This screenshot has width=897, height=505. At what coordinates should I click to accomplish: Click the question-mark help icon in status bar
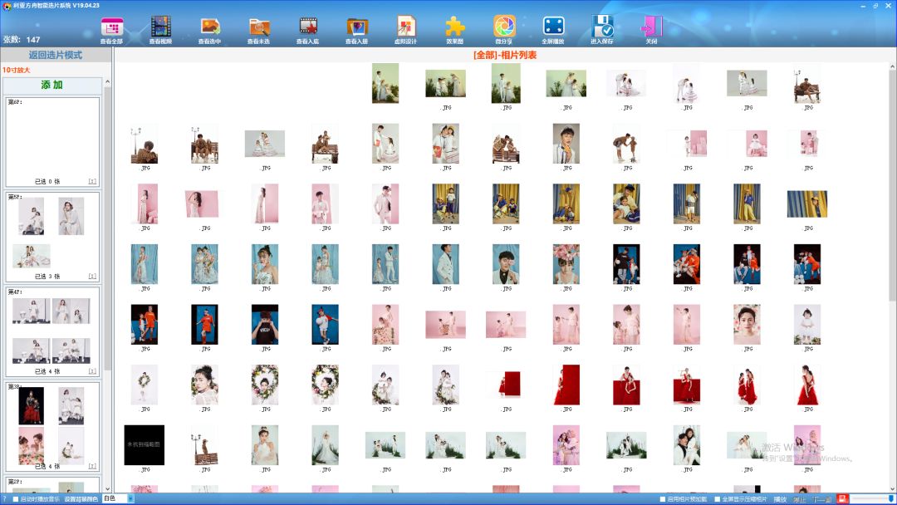(x=4, y=499)
